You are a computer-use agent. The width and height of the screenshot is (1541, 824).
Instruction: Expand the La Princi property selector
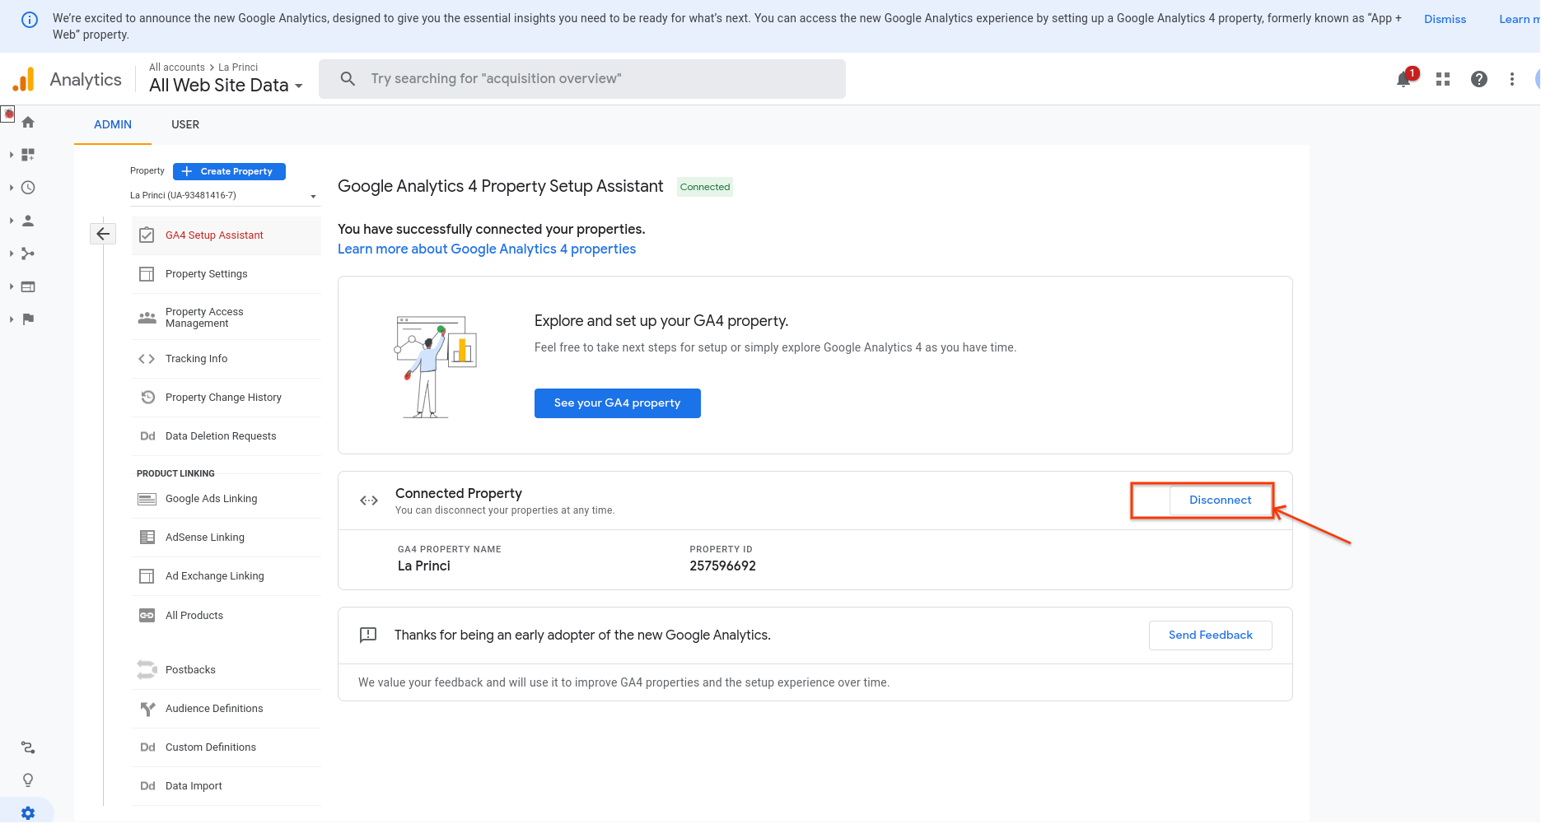coord(223,196)
